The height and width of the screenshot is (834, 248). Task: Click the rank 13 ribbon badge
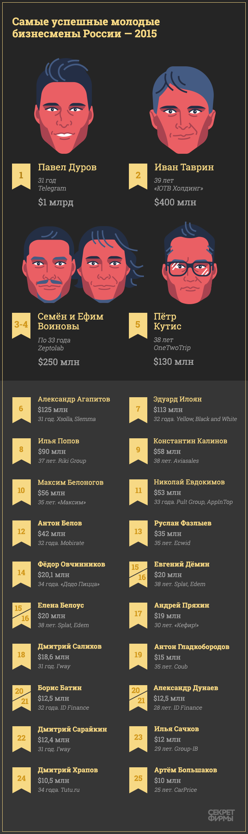tap(138, 533)
